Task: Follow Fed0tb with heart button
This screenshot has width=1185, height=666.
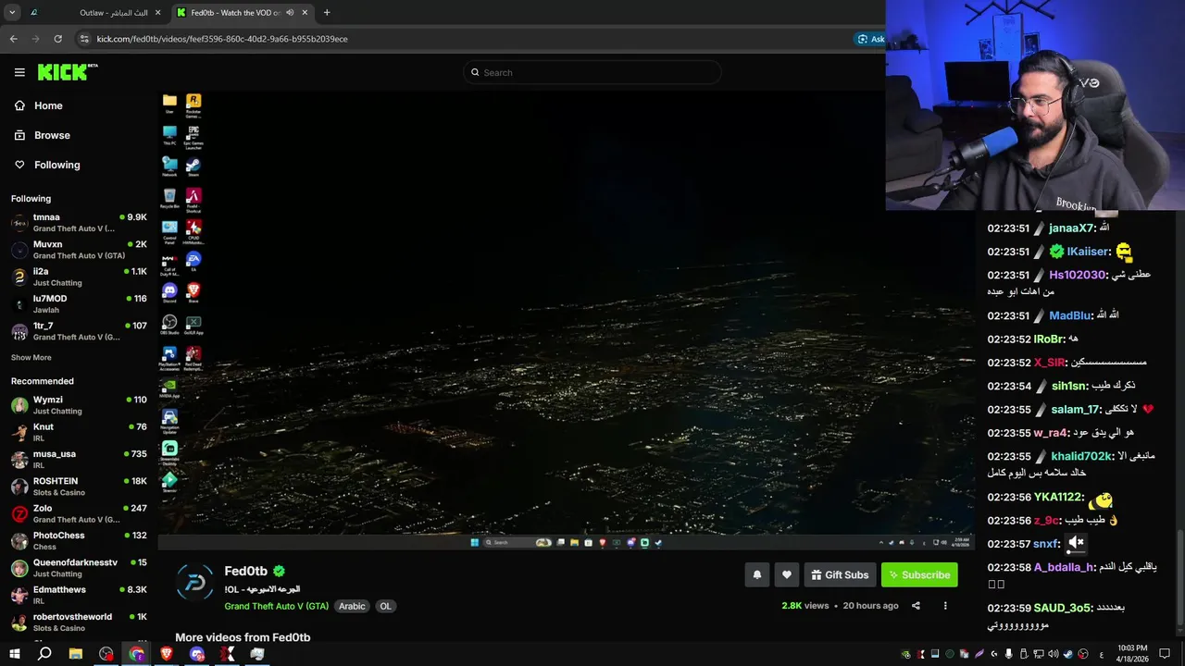Action: tap(787, 574)
